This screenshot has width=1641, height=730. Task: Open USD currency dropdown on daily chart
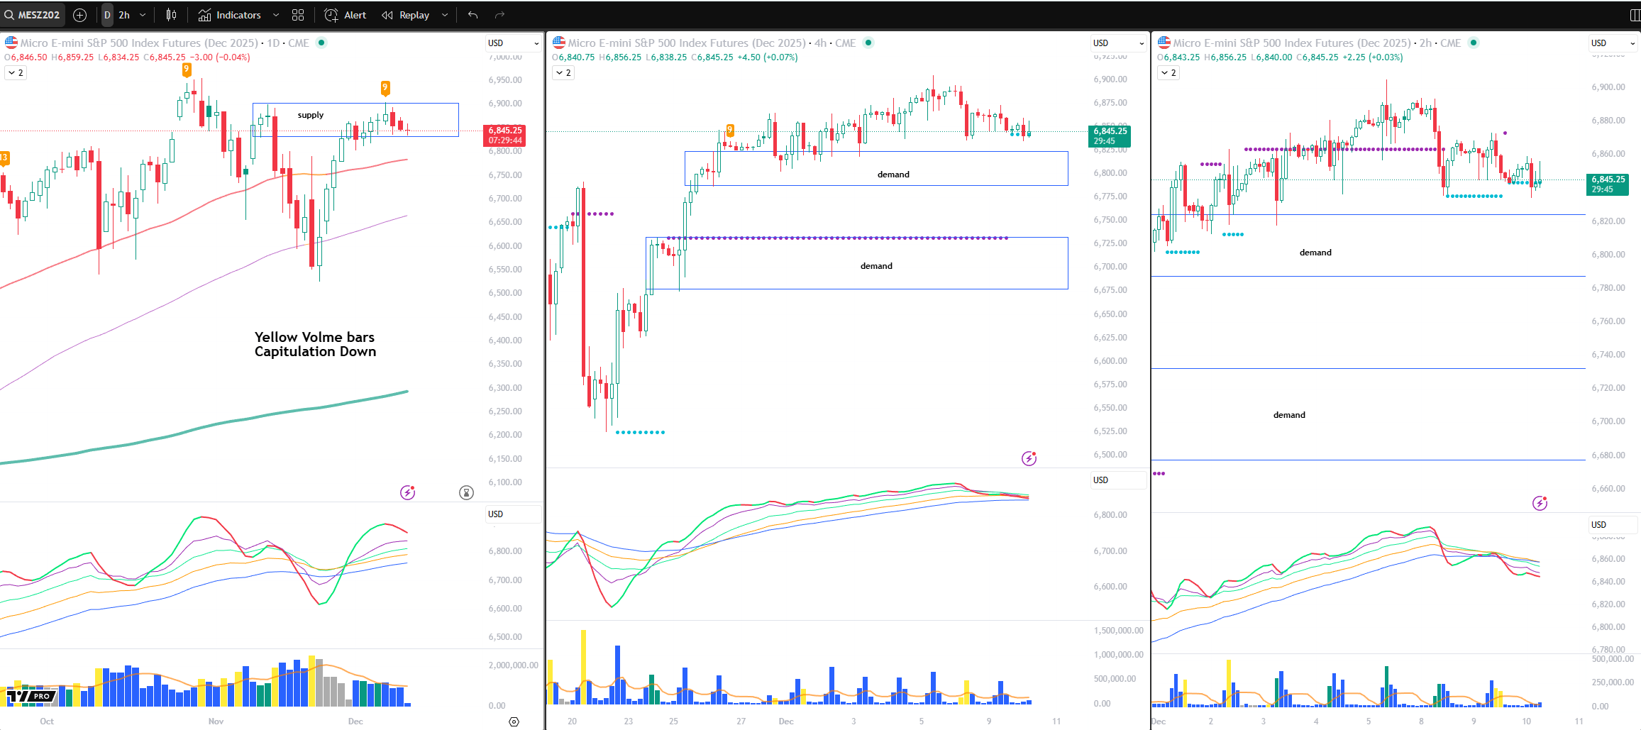coord(513,43)
